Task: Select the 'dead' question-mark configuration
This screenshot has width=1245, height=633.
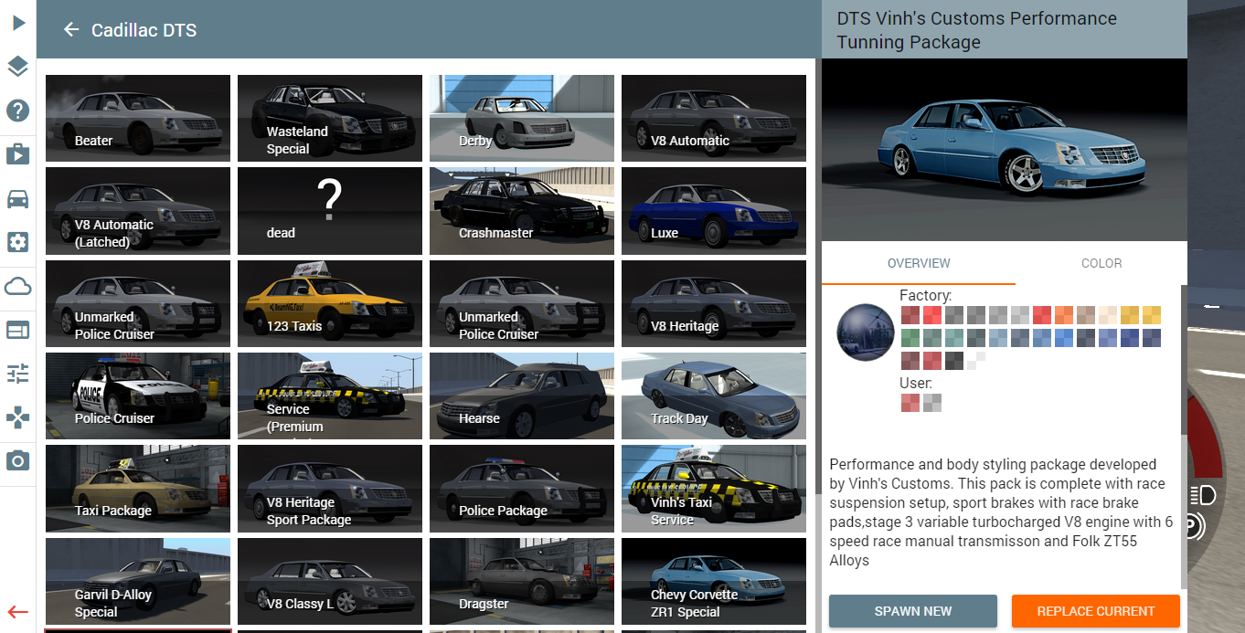Action: pos(330,211)
